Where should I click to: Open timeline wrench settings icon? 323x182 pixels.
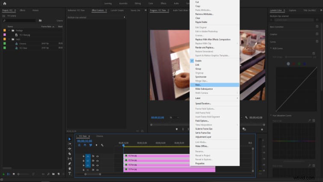[102, 145]
